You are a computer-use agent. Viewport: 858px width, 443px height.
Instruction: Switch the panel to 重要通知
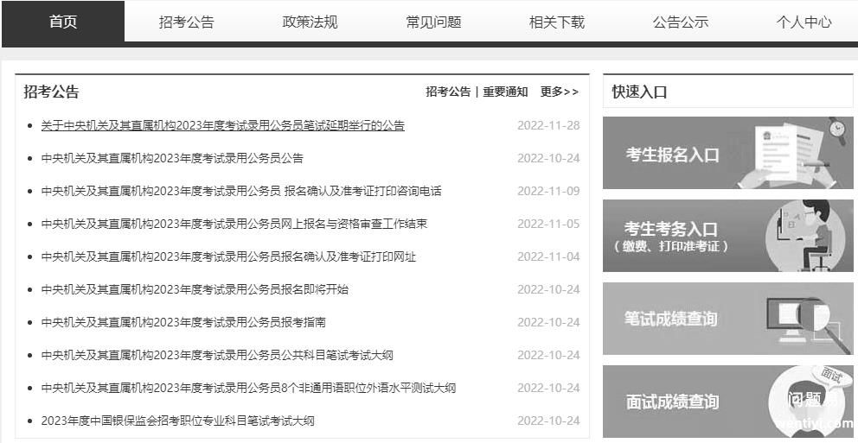pos(505,92)
